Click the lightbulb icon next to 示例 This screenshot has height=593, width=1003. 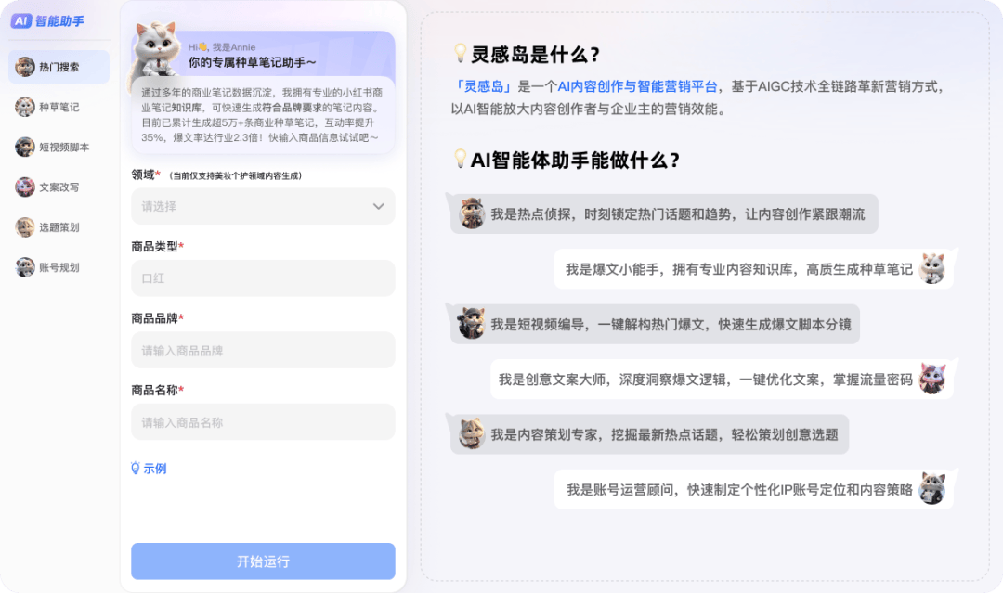point(136,469)
